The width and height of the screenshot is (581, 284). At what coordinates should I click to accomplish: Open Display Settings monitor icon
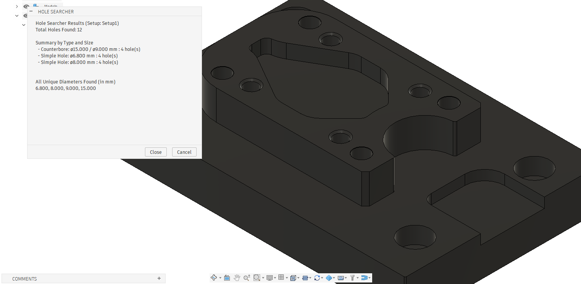pyautogui.click(x=269, y=277)
